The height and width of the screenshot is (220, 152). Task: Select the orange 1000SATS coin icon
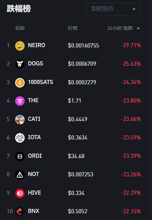20,83
